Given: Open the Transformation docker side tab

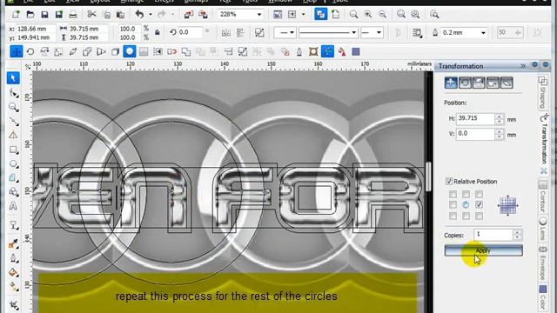Looking at the screenshot, I should click(x=543, y=139).
